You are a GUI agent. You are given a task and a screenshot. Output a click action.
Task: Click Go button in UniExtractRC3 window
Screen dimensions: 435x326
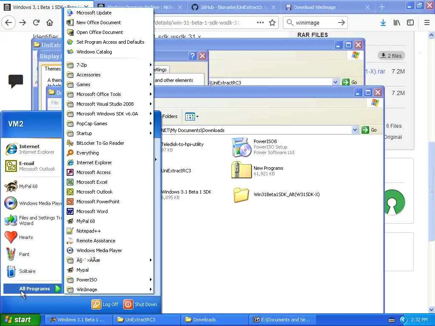click(x=350, y=82)
